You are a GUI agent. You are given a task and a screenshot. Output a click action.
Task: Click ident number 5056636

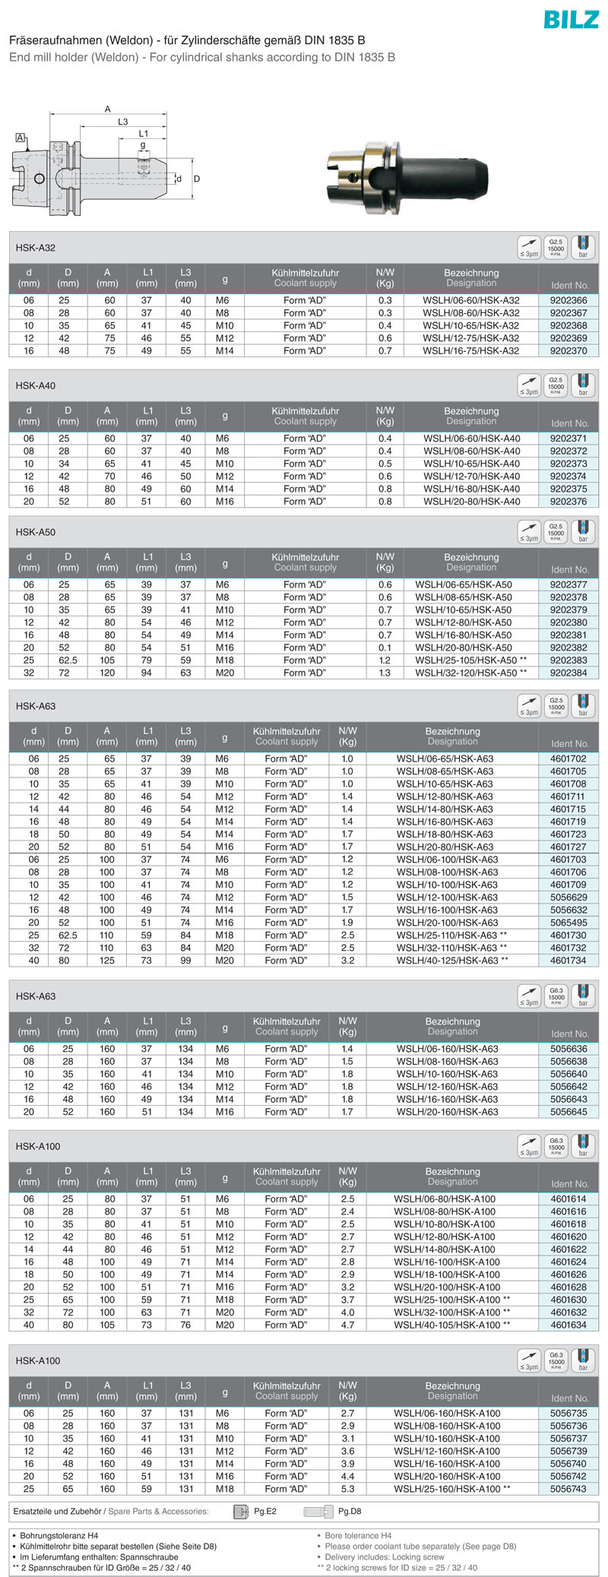pyautogui.click(x=568, y=1049)
